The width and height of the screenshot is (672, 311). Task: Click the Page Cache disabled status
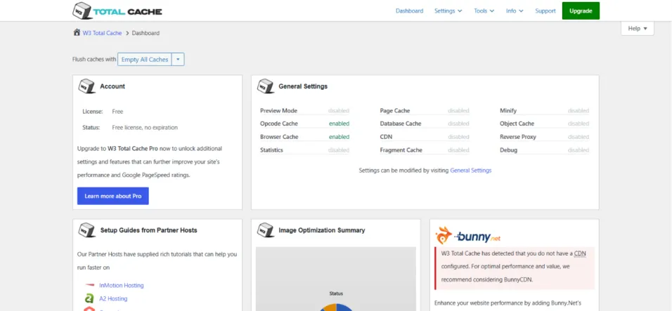(x=458, y=110)
